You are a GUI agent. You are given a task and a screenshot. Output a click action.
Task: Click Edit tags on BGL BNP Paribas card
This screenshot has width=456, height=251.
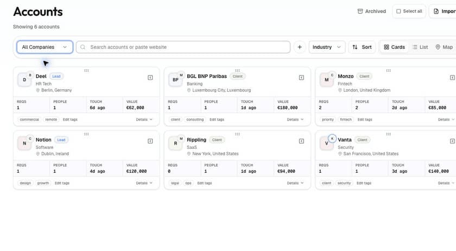217,120
